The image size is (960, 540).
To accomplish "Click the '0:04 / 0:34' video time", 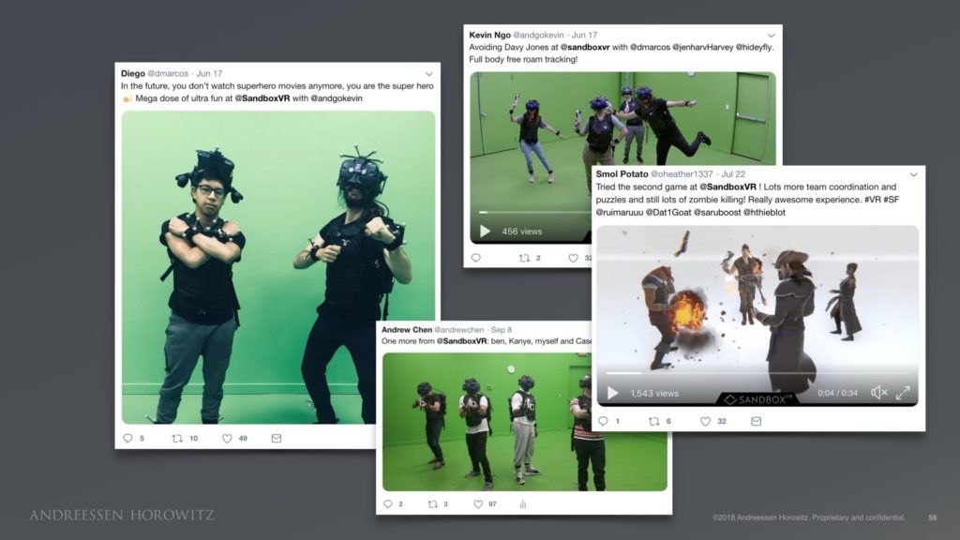I will (837, 393).
